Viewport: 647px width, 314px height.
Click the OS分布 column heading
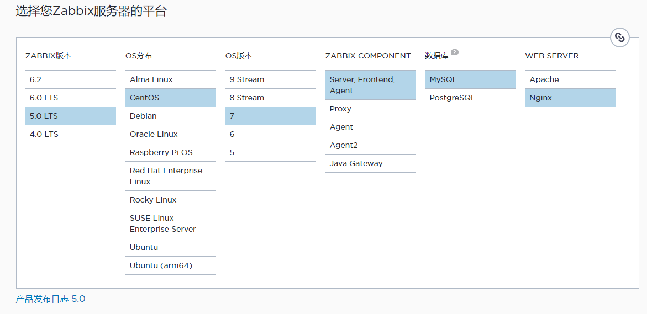[139, 56]
